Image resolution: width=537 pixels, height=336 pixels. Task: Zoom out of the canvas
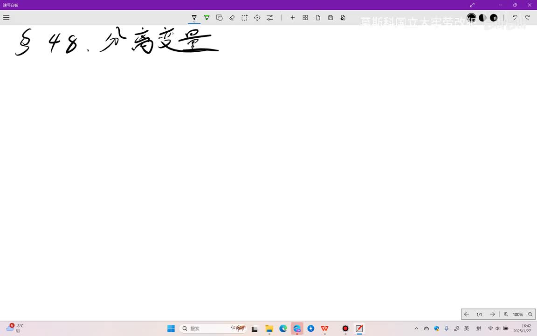pyautogui.click(x=530, y=314)
